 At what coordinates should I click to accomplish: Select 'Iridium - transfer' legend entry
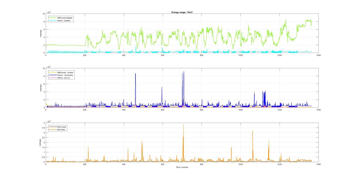point(63,21)
